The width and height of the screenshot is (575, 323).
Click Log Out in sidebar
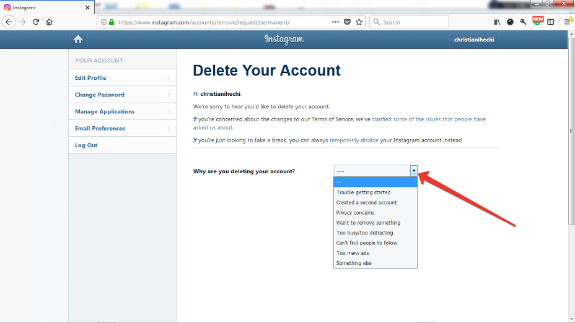coord(122,145)
